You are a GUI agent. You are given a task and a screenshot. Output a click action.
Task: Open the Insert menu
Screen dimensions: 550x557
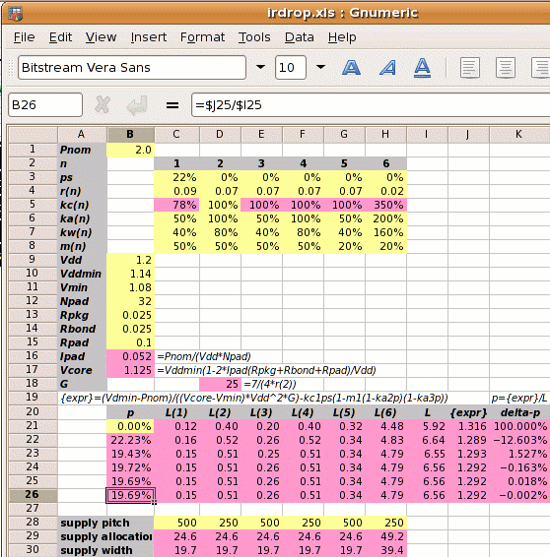pyautogui.click(x=149, y=37)
